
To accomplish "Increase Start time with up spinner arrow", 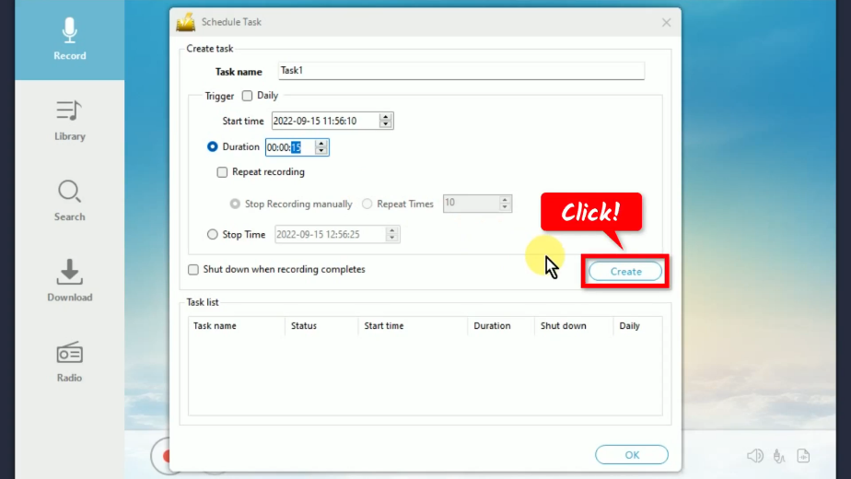I will 385,117.
